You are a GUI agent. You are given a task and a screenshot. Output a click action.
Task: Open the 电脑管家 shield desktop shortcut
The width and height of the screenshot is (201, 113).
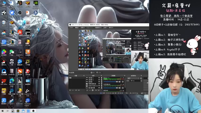[4, 43]
